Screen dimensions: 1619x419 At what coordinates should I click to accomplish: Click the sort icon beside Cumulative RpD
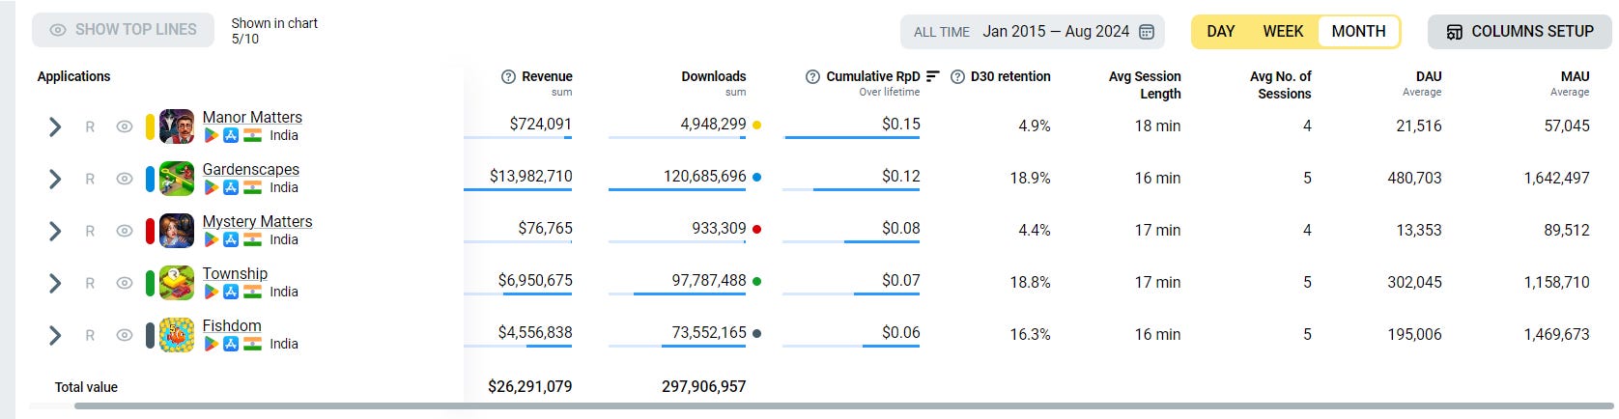(x=932, y=76)
